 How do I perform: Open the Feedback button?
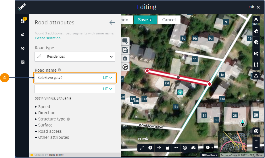coord(210,155)
